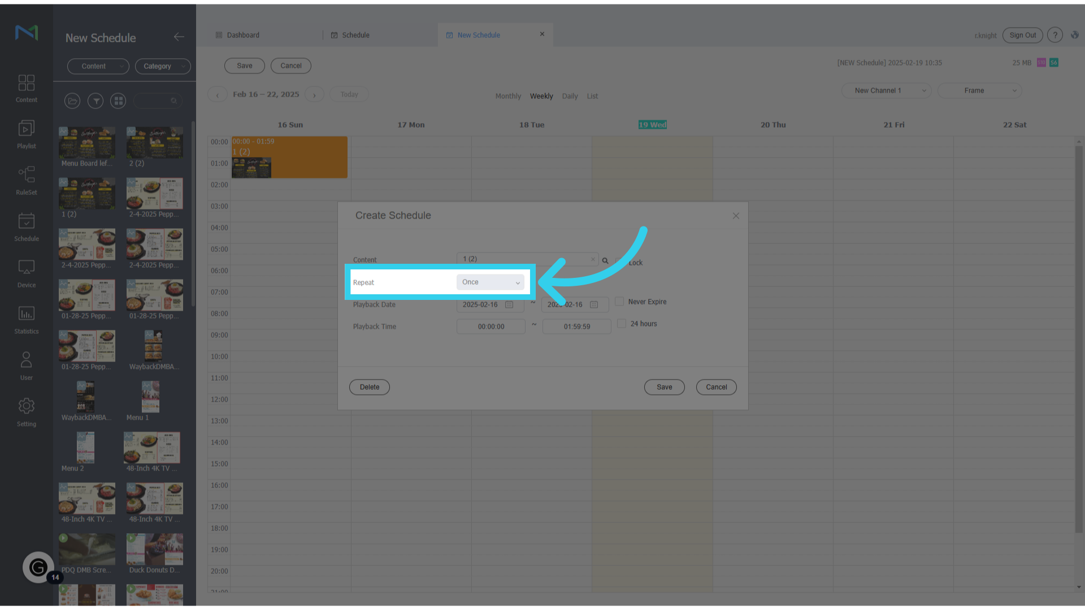Screen dimensions: 1085x610
Task: Check the 24 hours option
Action: (x=622, y=324)
